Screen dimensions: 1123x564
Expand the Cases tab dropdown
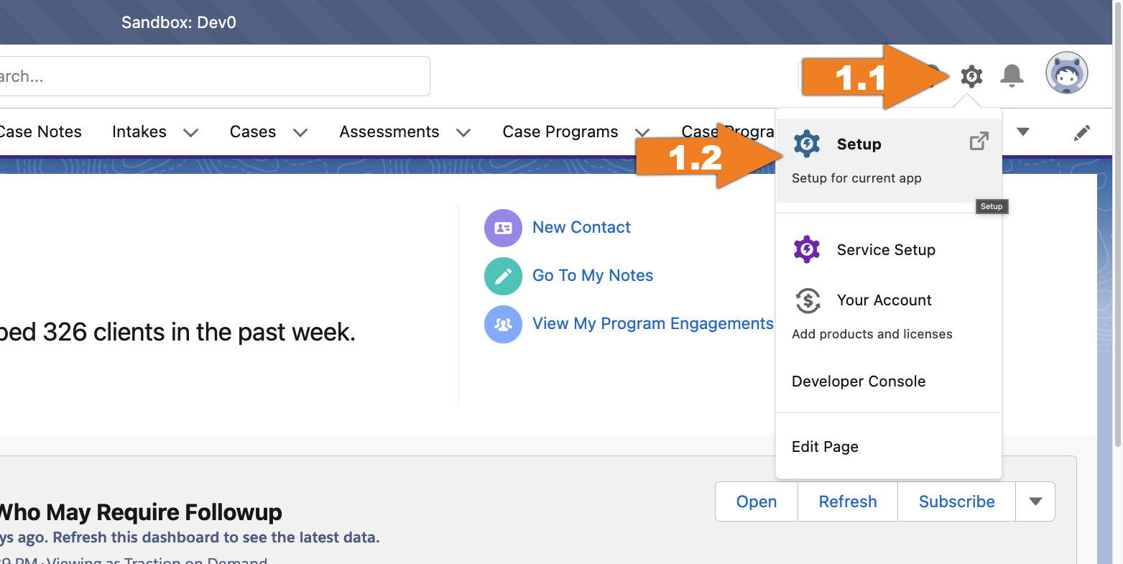(x=301, y=132)
